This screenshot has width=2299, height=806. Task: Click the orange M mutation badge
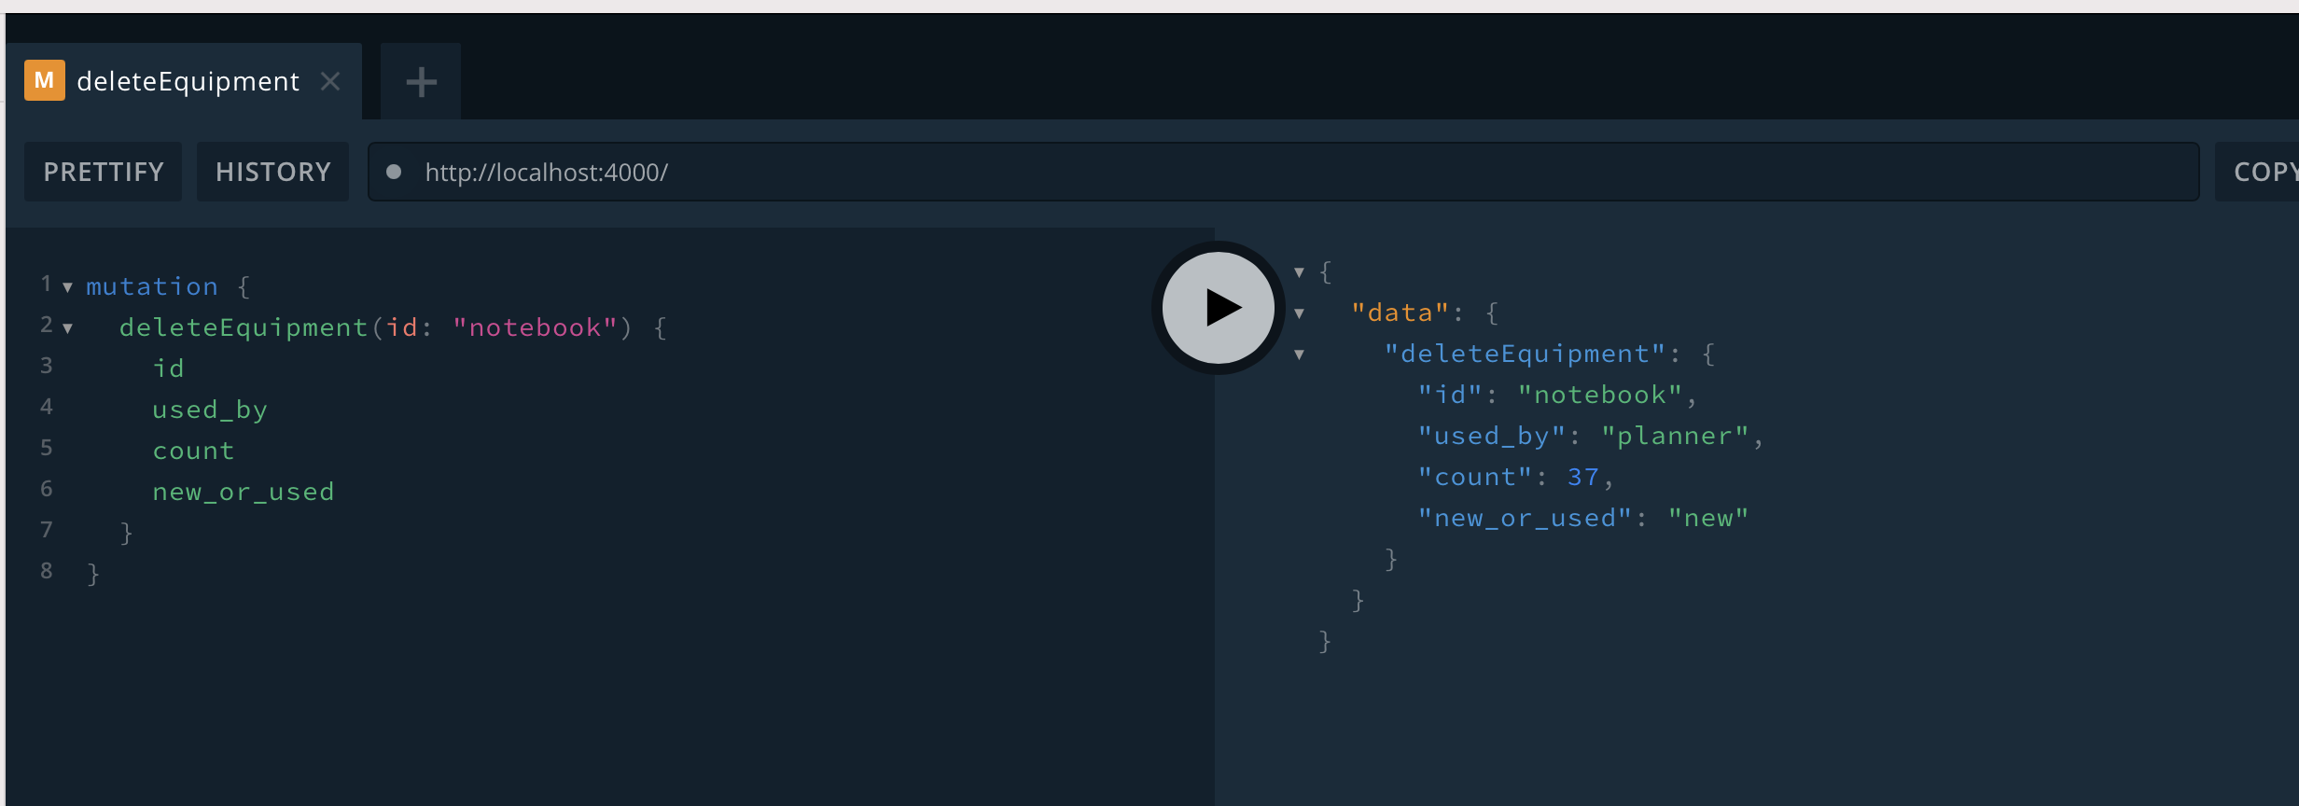point(44,80)
